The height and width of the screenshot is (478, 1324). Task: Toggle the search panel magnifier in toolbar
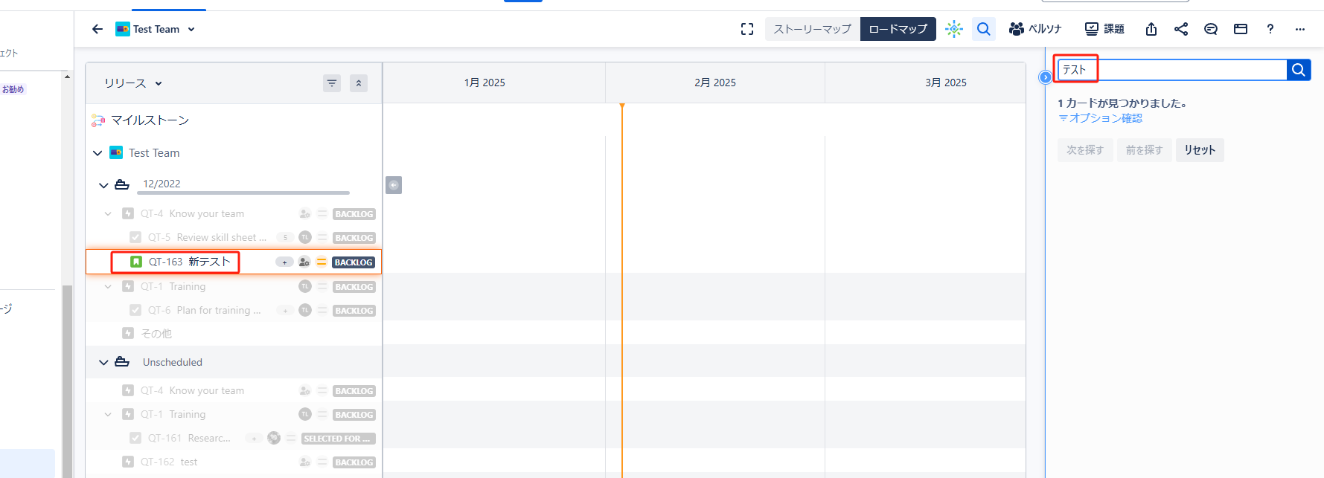(x=984, y=29)
